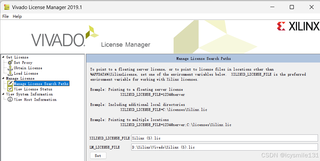Select Load License in the tree

click(26, 73)
